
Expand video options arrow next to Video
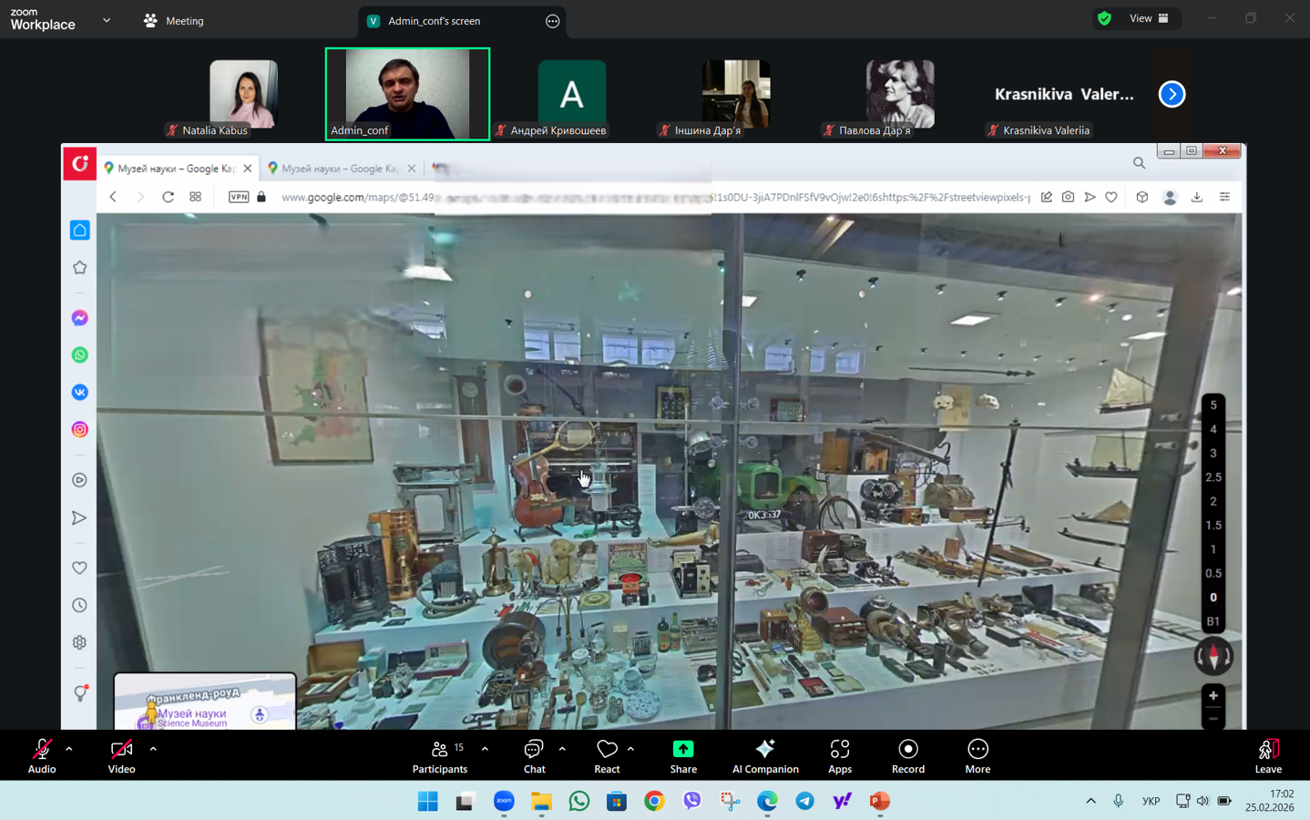[x=153, y=749]
